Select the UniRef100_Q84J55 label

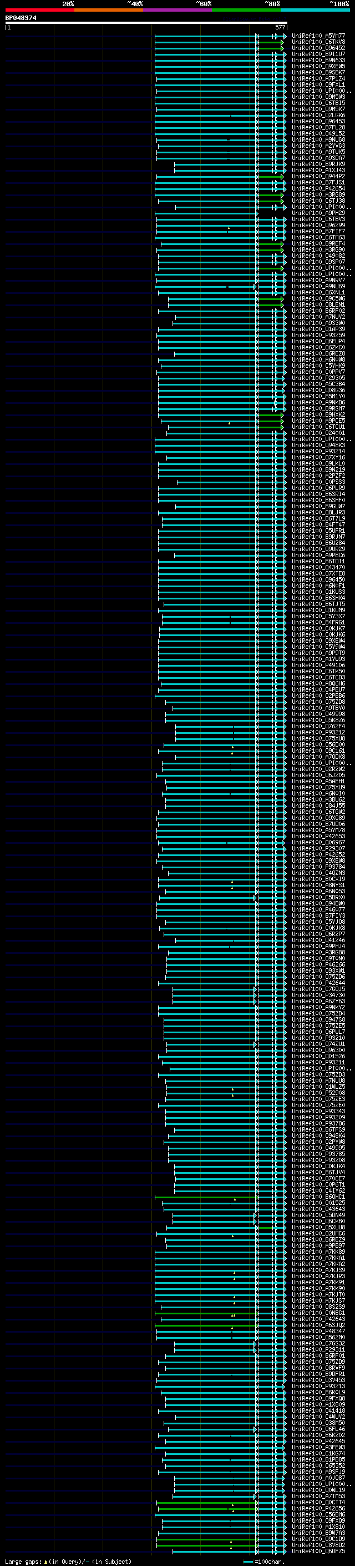(x=318, y=806)
